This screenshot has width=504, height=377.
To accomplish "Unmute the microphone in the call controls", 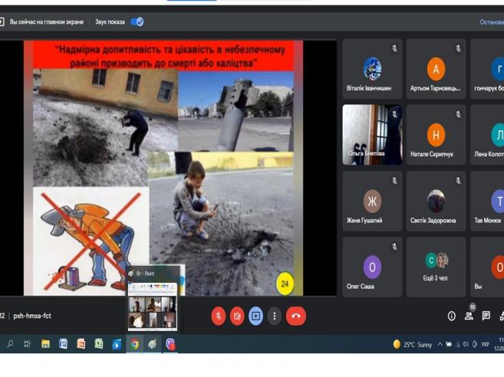I will pos(219,316).
